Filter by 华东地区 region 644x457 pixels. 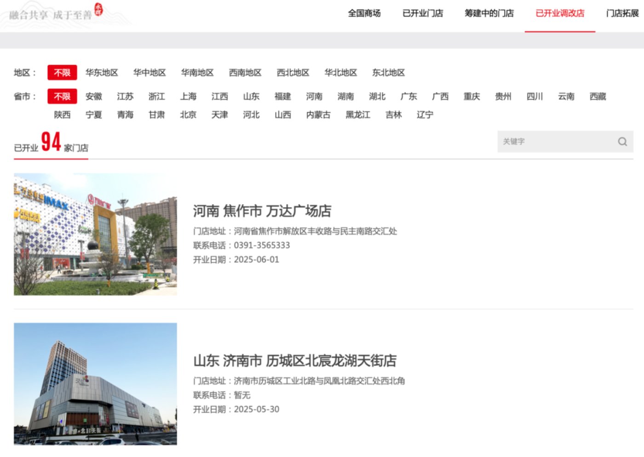(102, 73)
